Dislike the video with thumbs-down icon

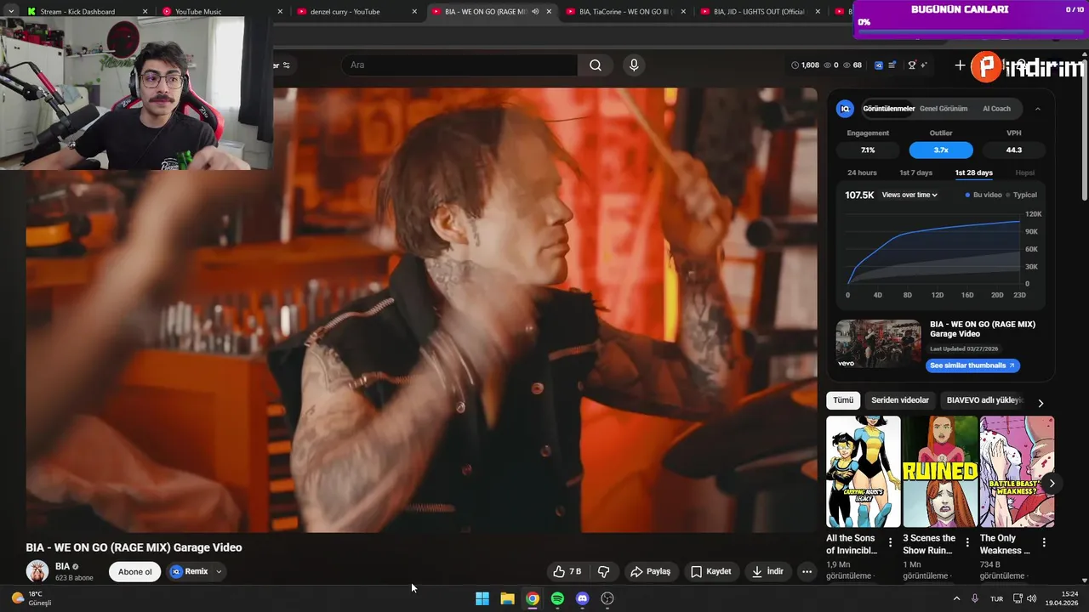pyautogui.click(x=603, y=571)
